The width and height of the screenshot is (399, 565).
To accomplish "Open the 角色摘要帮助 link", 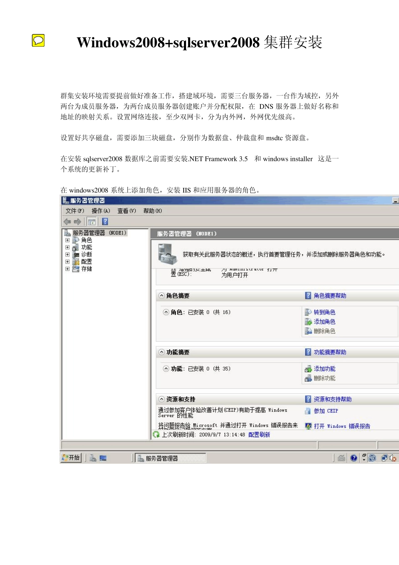I will tap(330, 296).
